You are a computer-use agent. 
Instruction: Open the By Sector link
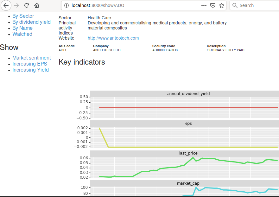coord(23,16)
